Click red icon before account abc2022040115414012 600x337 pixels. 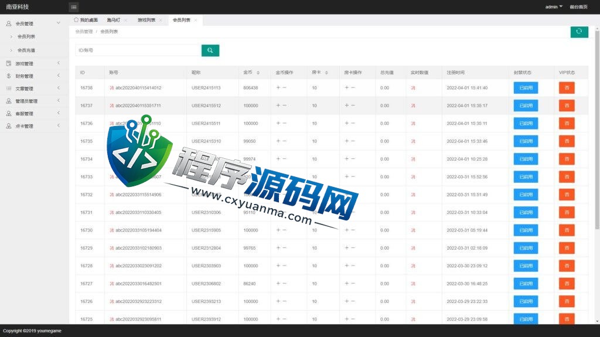tap(111, 88)
